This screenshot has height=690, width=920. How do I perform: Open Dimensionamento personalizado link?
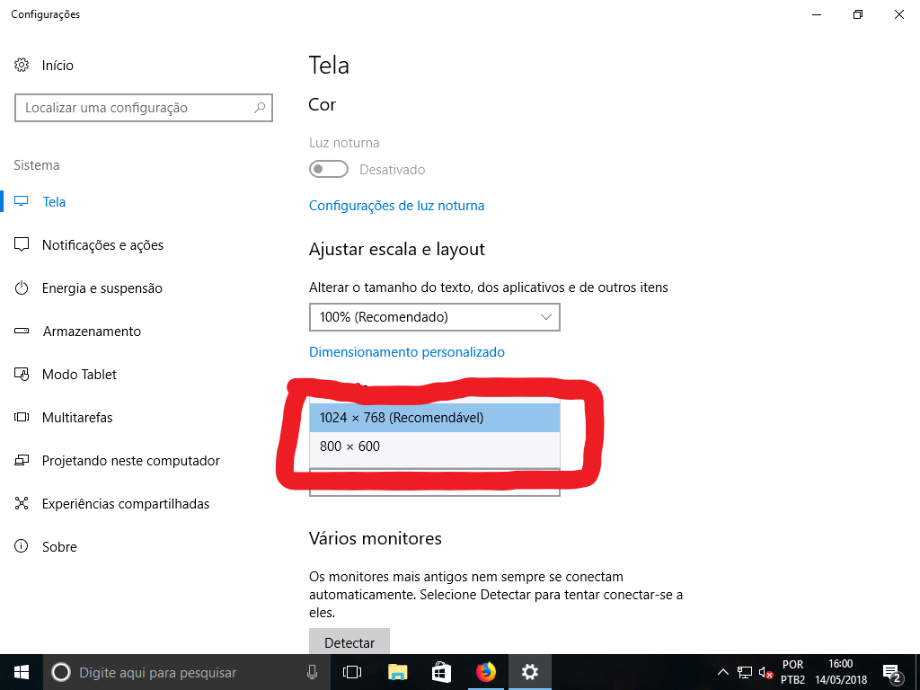407,352
